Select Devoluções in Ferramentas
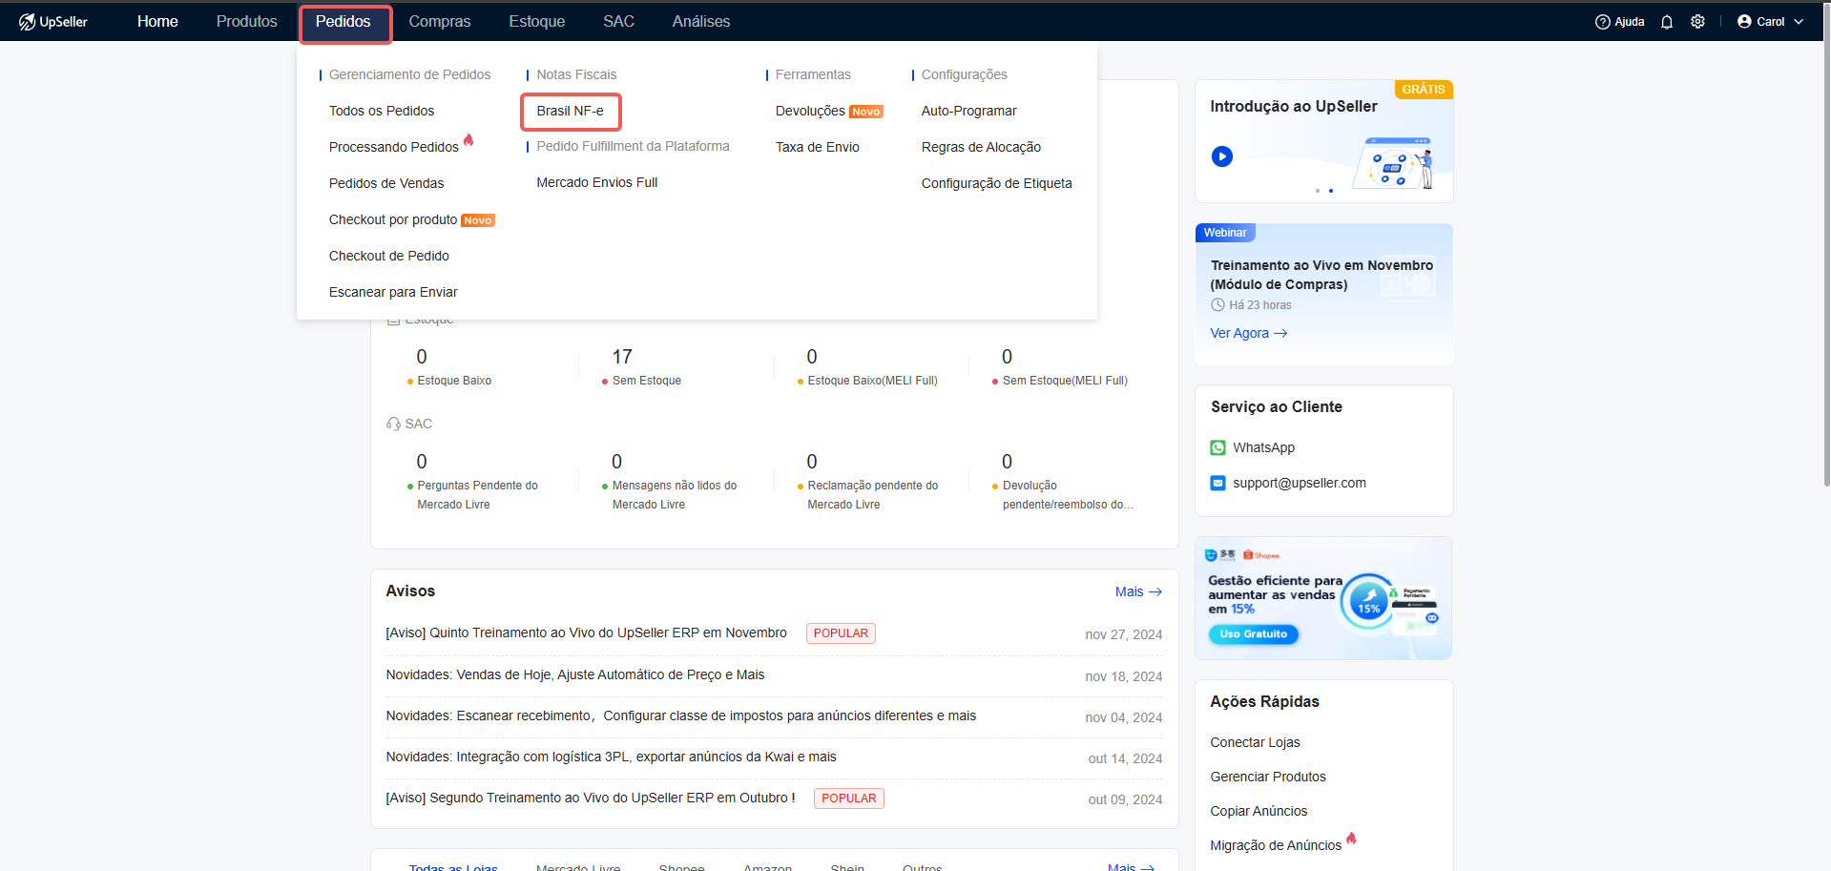This screenshot has width=1831, height=871. pos(810,111)
